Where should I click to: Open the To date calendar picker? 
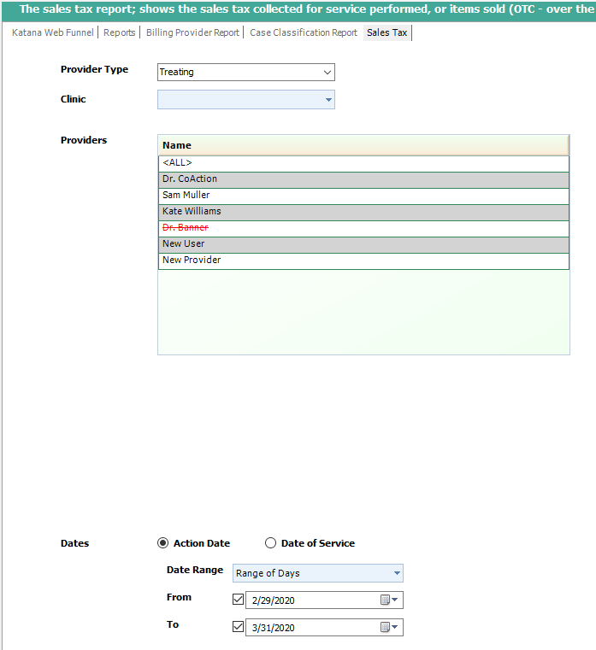coord(389,628)
